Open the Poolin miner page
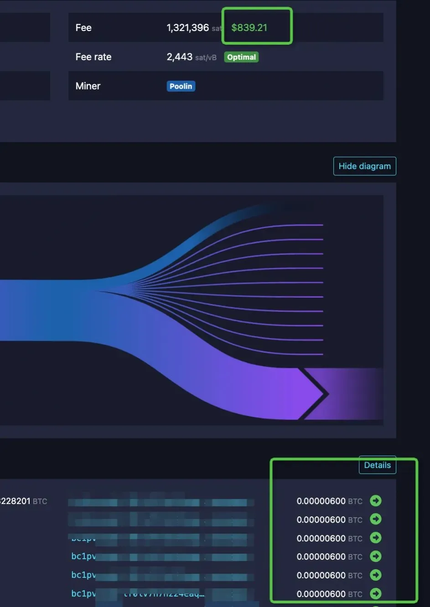The height and width of the screenshot is (607, 430). (x=181, y=86)
